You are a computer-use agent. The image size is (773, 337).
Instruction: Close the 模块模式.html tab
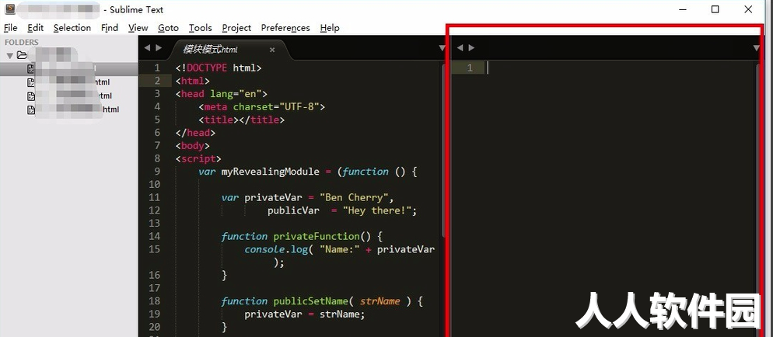click(272, 50)
